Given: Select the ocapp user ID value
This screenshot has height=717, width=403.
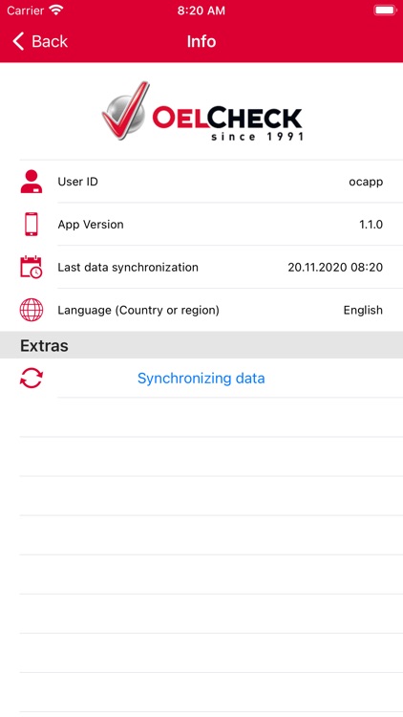Looking at the screenshot, I should point(366,182).
